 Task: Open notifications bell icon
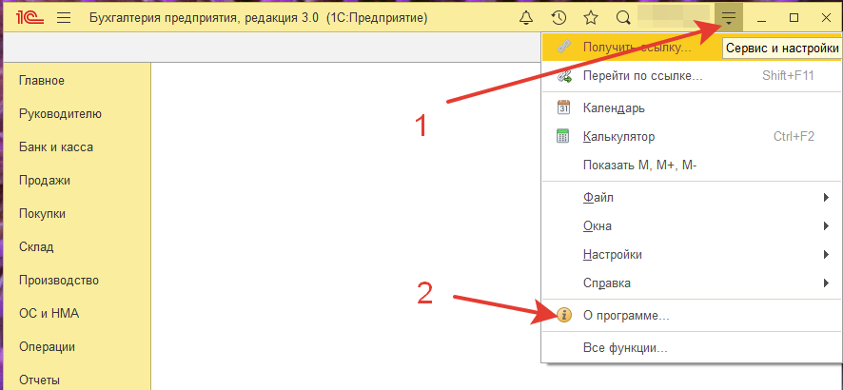pos(526,18)
